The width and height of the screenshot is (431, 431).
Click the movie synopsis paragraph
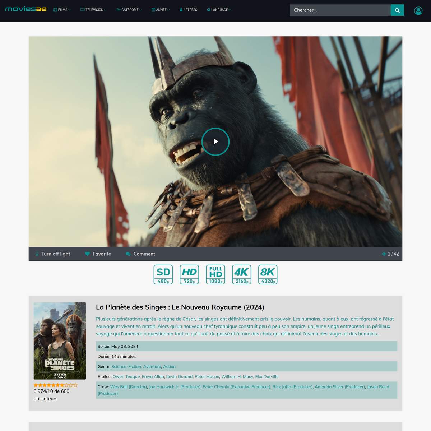coord(245,326)
